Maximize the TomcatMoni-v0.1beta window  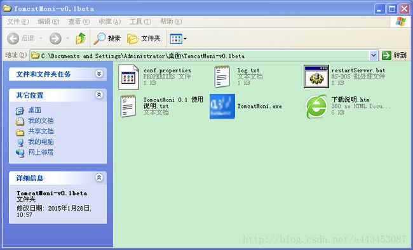(x=392, y=9)
